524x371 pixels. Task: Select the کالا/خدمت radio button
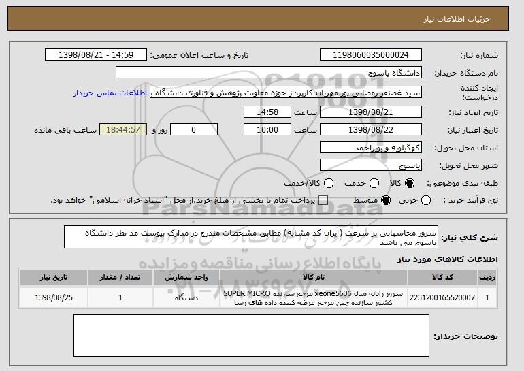coord(329,183)
